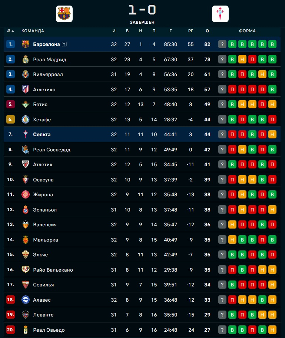Sort the table by the О points column
The width and height of the screenshot is (285, 338).
207,31
